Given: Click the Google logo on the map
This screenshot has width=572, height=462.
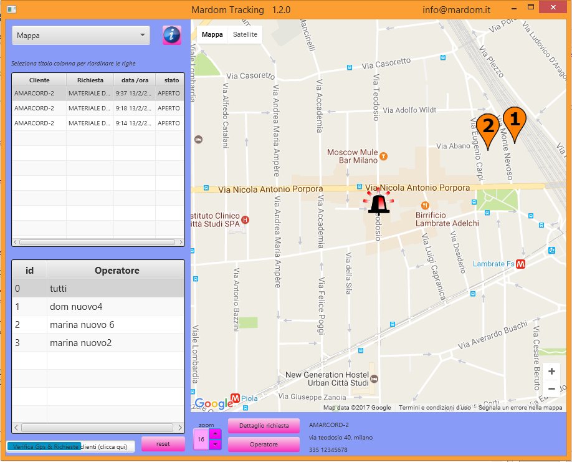Looking at the screenshot, I should coord(214,403).
